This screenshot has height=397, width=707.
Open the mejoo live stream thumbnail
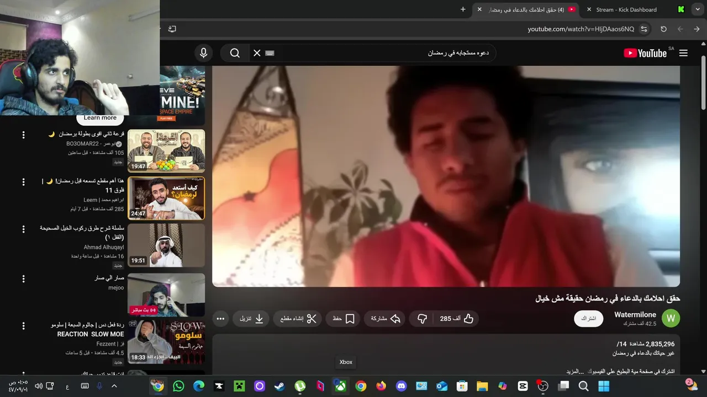point(166,294)
